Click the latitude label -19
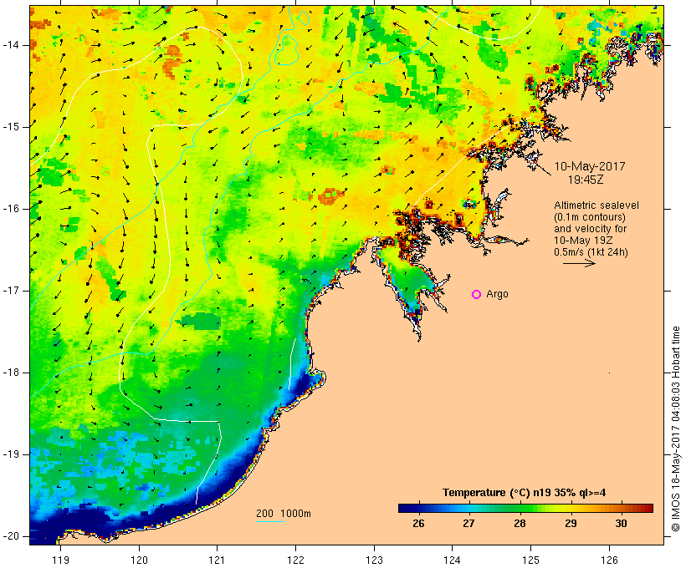686x568 pixels. pos(11,454)
